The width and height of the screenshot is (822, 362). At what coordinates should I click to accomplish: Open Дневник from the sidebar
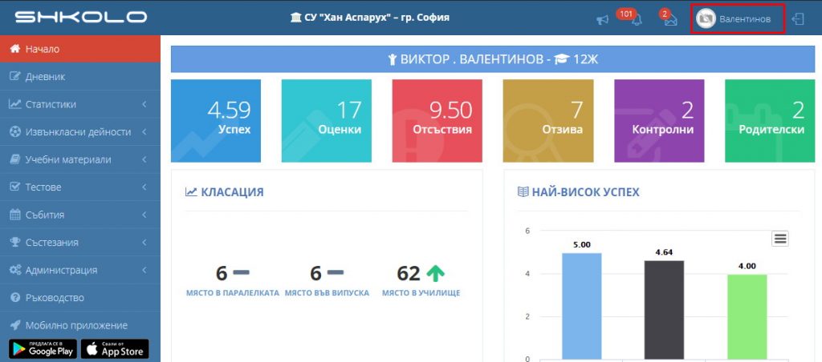pos(80,77)
